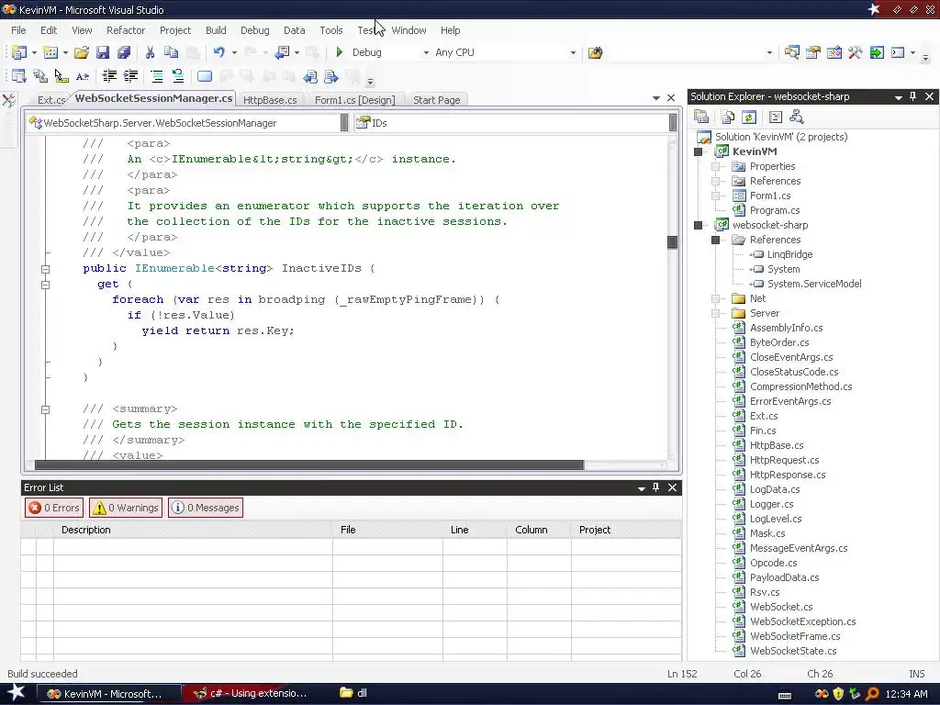Click the Copy icon in the toolbar

pyautogui.click(x=171, y=52)
